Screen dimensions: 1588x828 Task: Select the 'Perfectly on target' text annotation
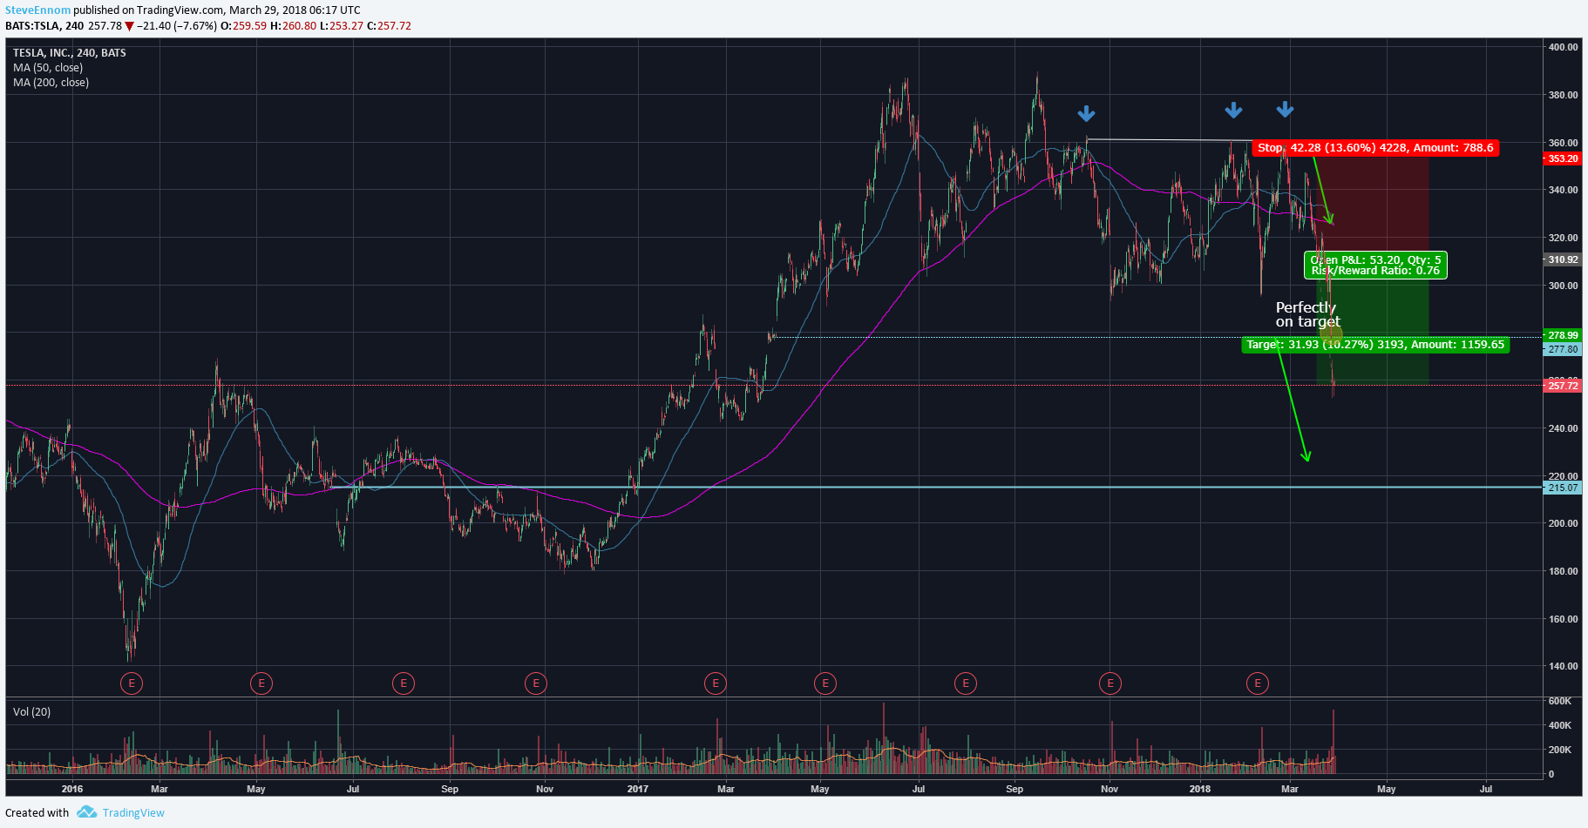[1307, 314]
